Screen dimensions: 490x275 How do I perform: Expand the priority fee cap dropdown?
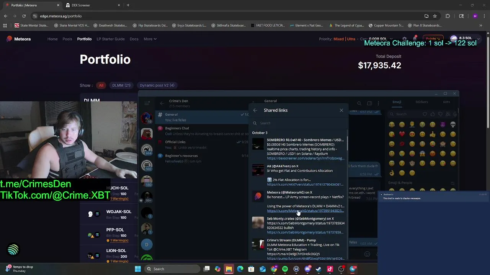pos(391,39)
